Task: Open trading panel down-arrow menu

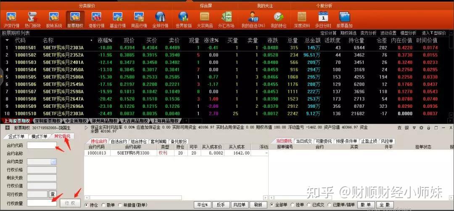Action: point(414,128)
